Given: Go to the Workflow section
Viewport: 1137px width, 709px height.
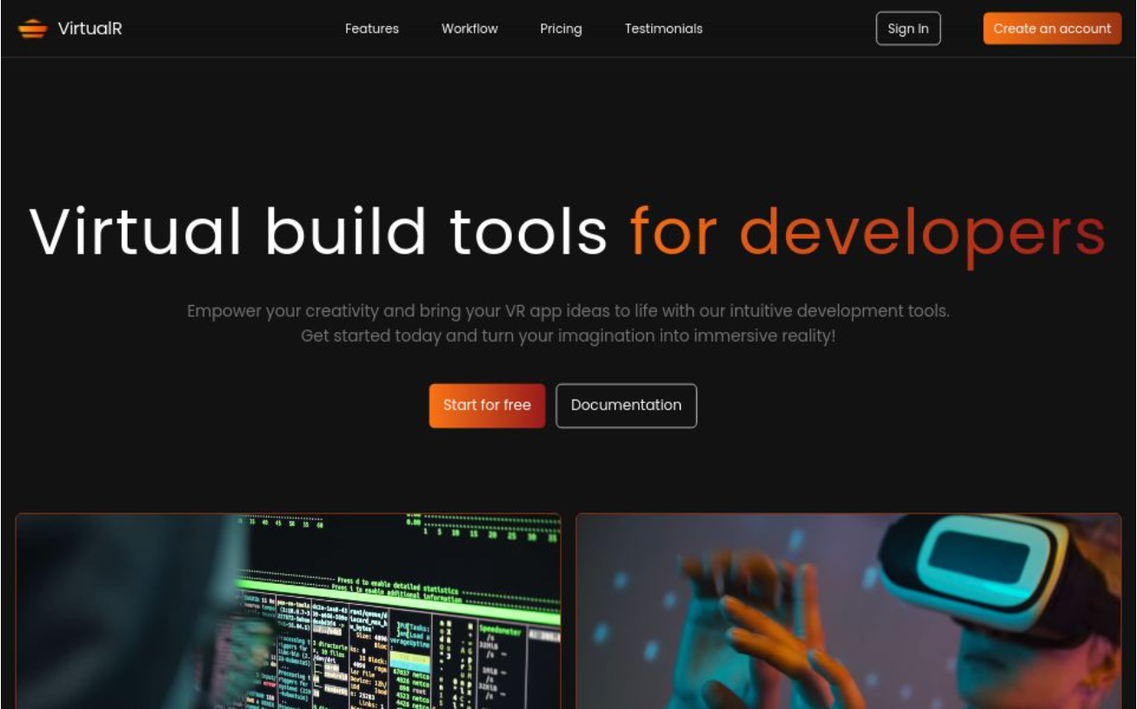Looking at the screenshot, I should 469,29.
